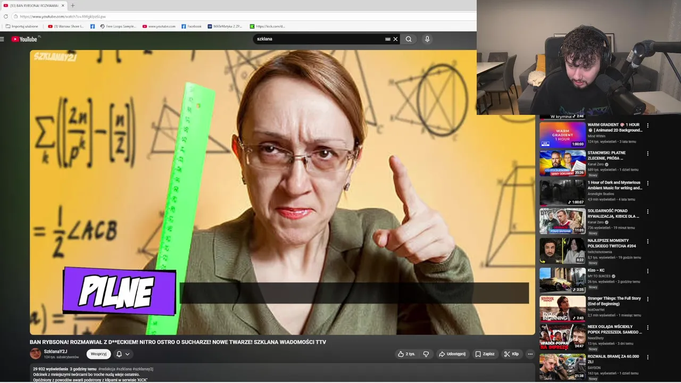Viewport: 681px width, 383px height.
Task: Start voice search with the microphone icon
Action: [427, 39]
